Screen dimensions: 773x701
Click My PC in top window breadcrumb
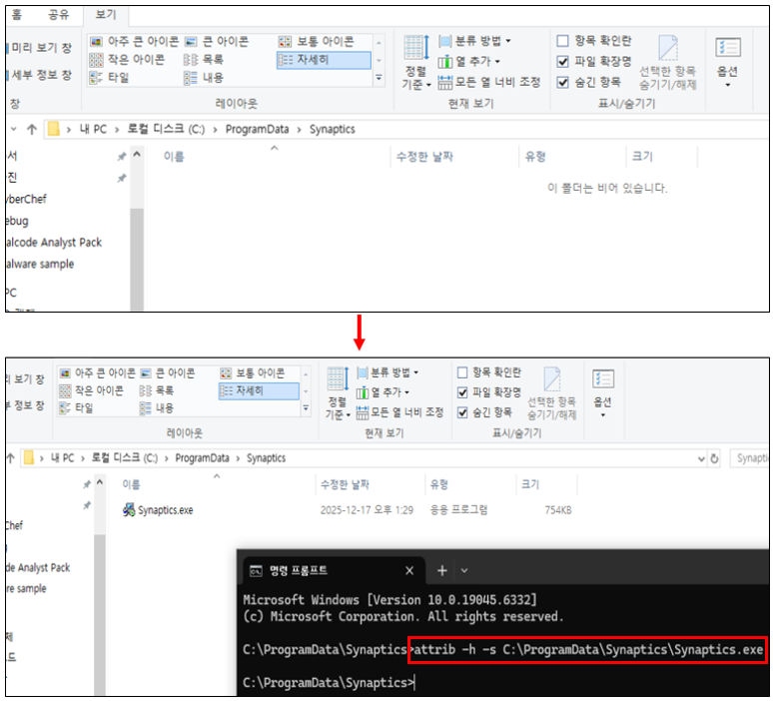point(93,130)
